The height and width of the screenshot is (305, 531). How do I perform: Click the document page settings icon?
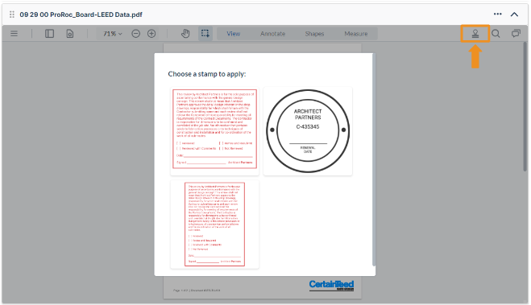tap(70, 34)
